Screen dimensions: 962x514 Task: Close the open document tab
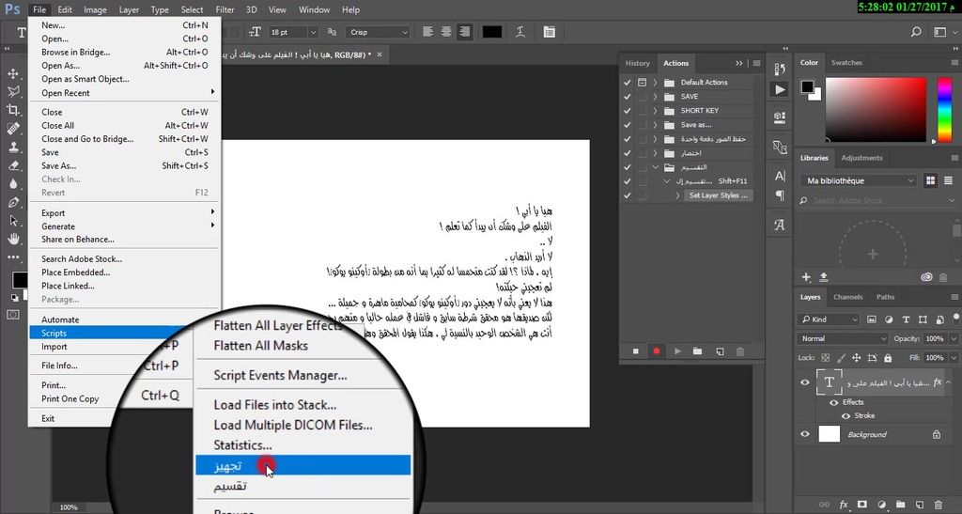[380, 55]
